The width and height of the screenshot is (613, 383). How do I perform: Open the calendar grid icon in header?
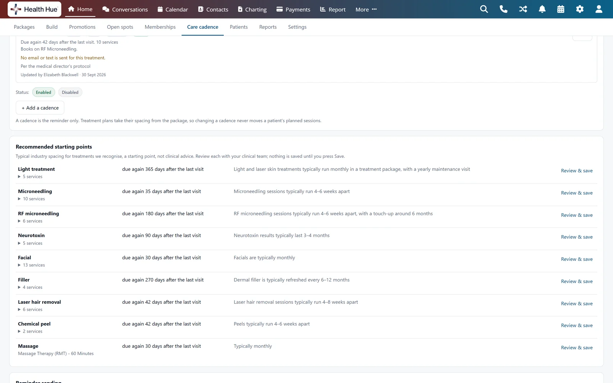tap(561, 9)
